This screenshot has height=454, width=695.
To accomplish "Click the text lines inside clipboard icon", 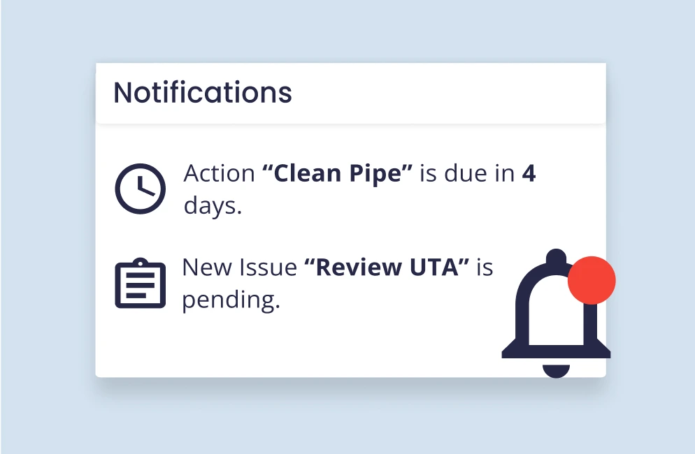I will click(x=140, y=285).
